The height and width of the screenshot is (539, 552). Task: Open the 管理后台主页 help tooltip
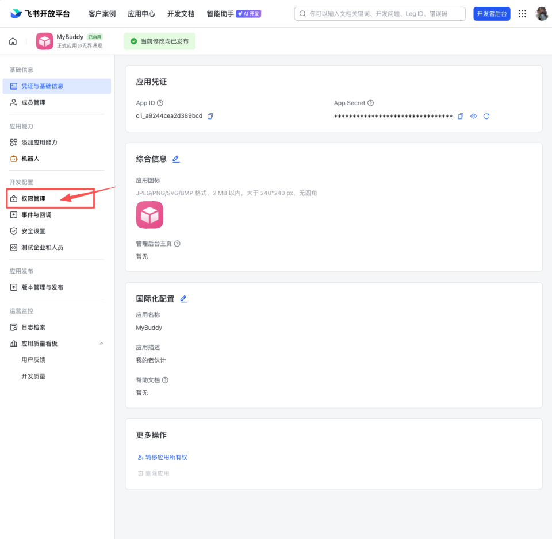176,243
